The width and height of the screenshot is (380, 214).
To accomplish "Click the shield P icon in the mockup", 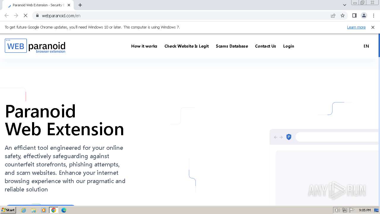I will pyautogui.click(x=289, y=137).
